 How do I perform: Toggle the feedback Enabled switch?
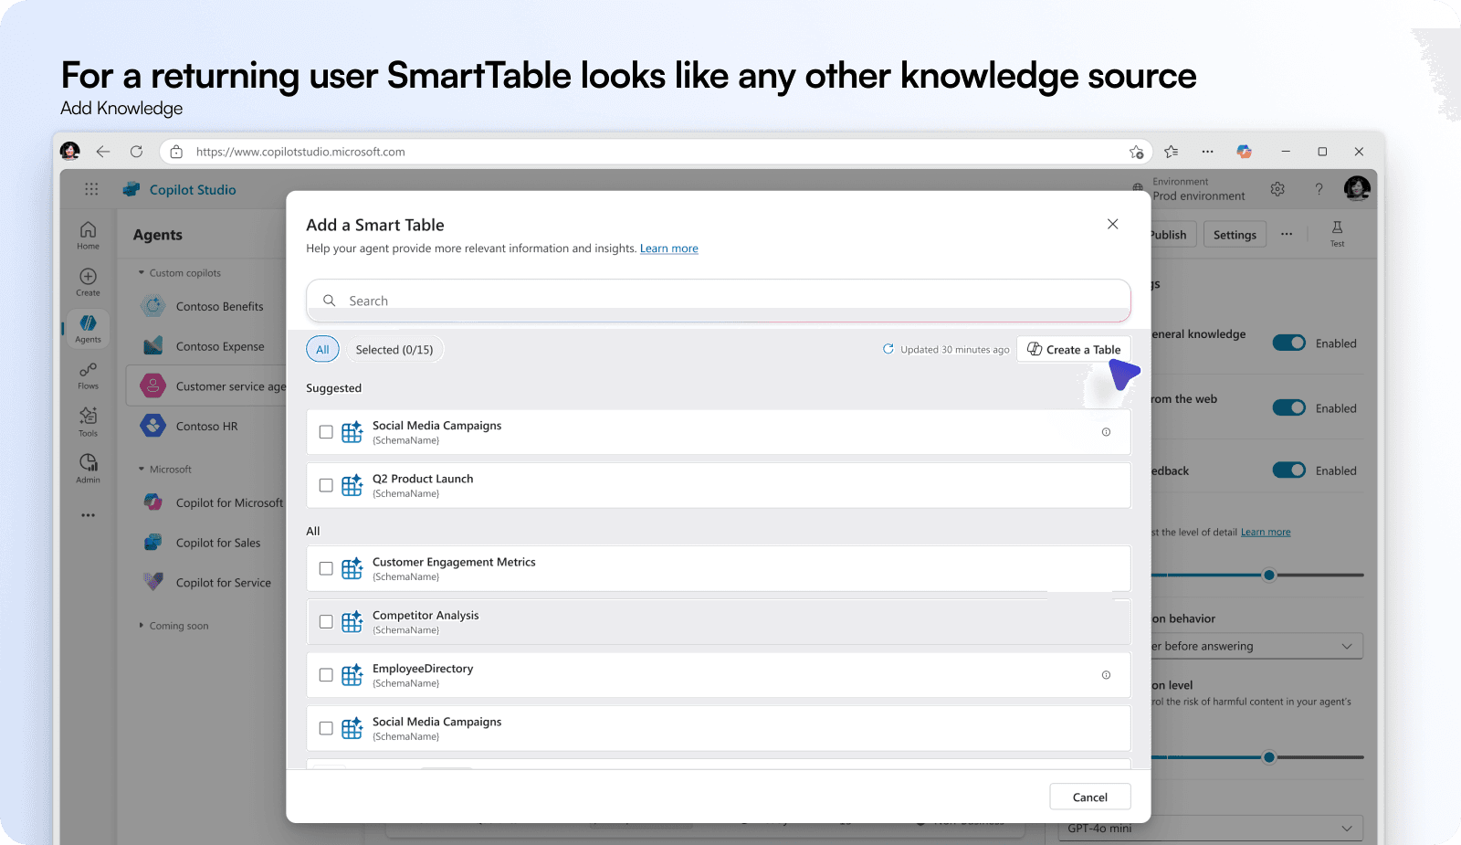(x=1288, y=470)
